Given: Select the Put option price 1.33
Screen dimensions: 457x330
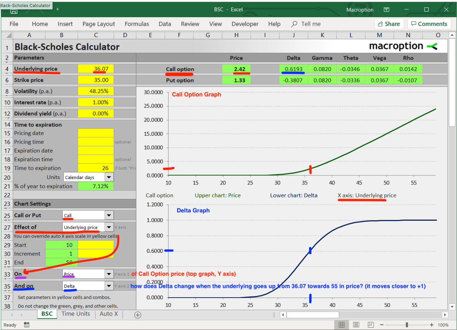Looking at the screenshot, I should point(236,80).
